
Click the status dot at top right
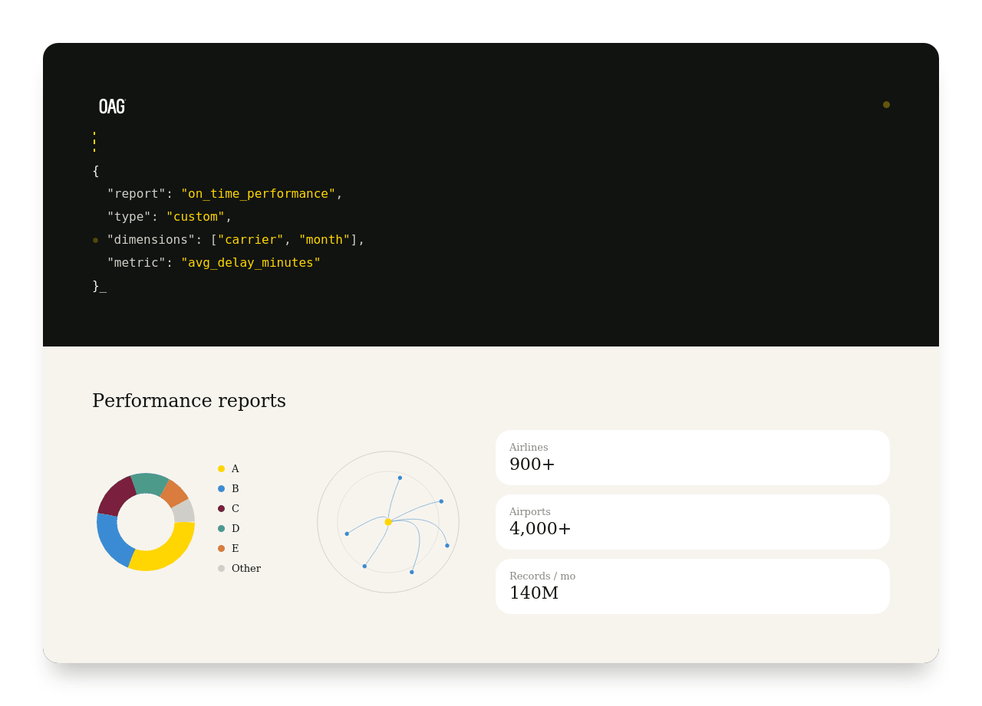pyautogui.click(x=886, y=104)
